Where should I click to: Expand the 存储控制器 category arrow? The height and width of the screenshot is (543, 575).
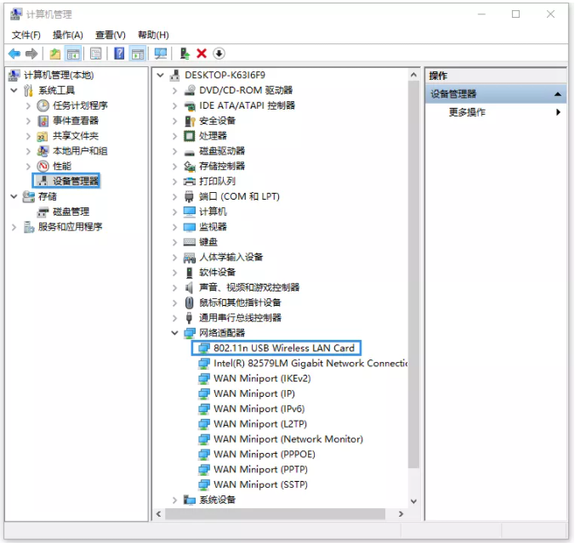point(175,167)
